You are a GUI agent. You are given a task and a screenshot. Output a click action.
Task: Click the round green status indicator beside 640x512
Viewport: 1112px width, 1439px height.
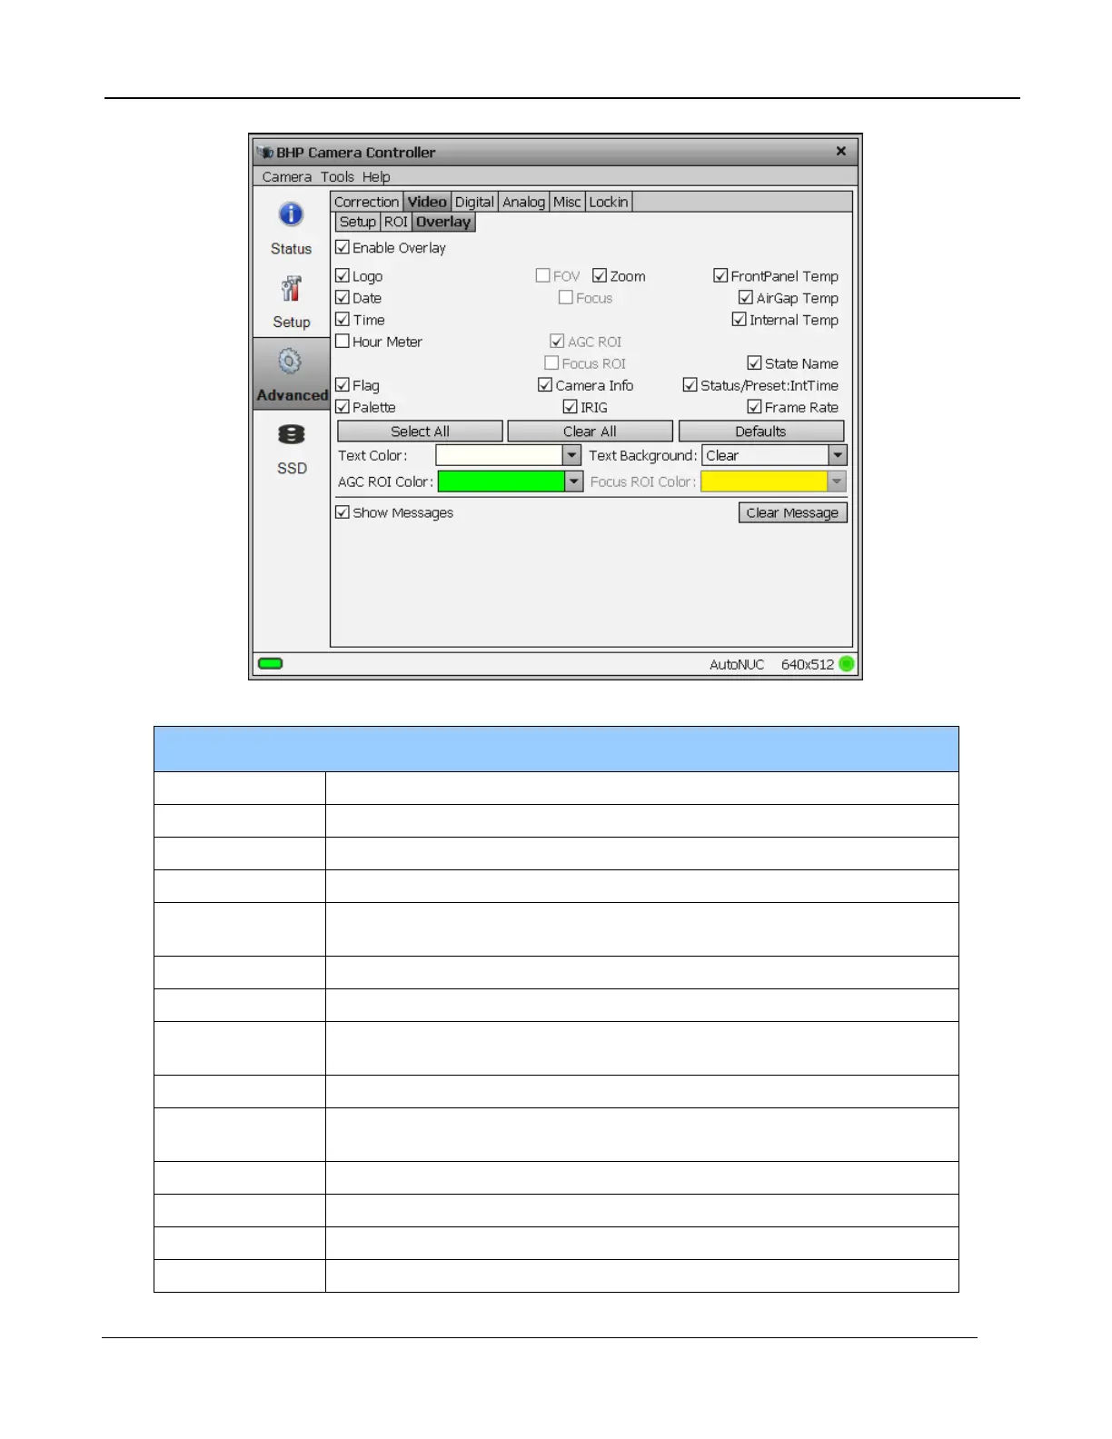(x=847, y=664)
